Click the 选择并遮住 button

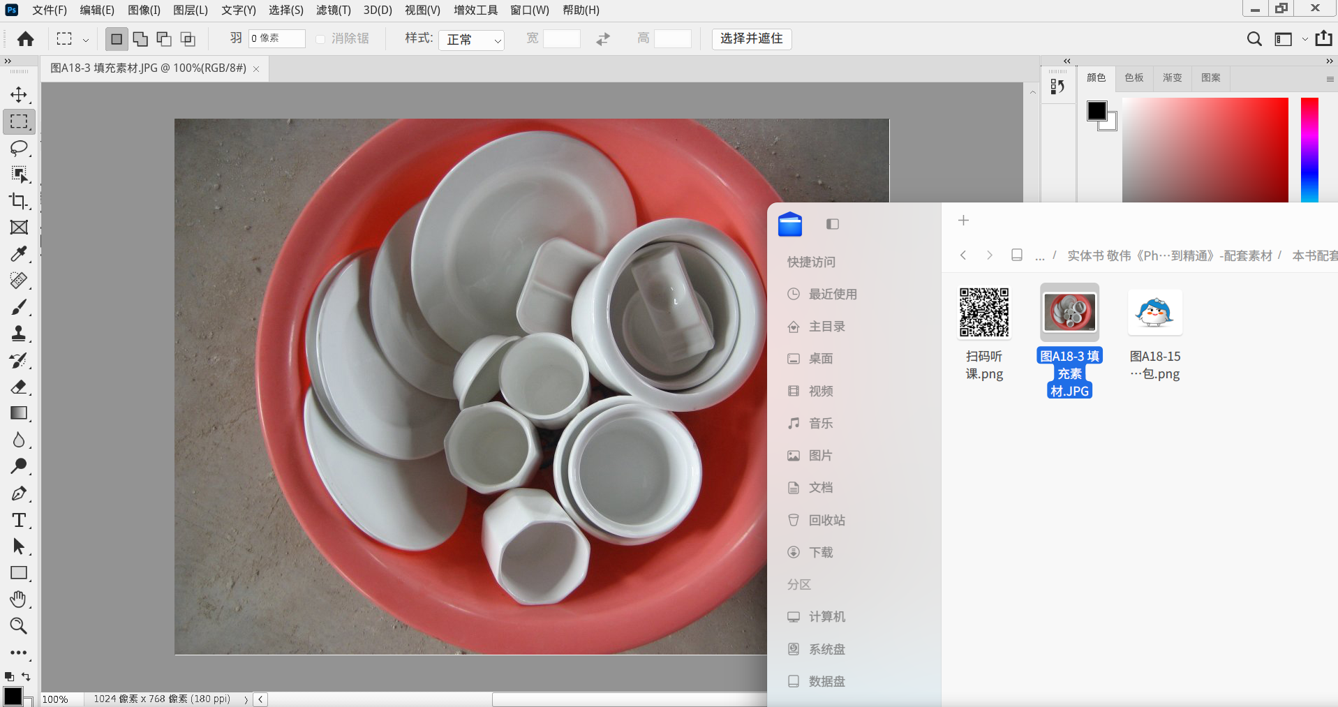tap(752, 39)
